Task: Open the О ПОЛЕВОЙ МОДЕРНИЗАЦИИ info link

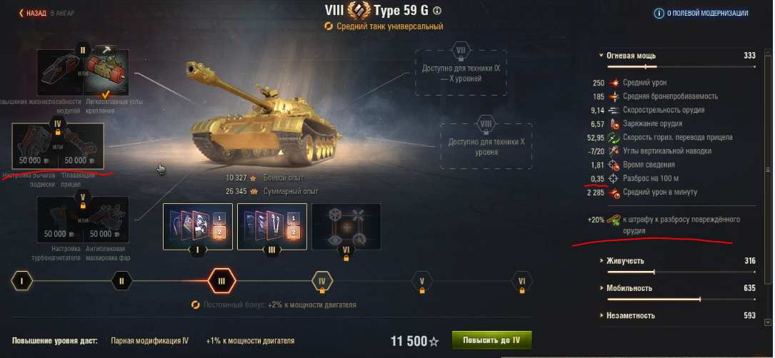Action: [x=701, y=14]
